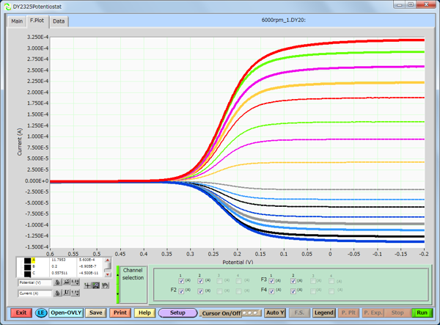Click cursor A value 11.7953
Screen dimensions: 440x325
[59, 260]
